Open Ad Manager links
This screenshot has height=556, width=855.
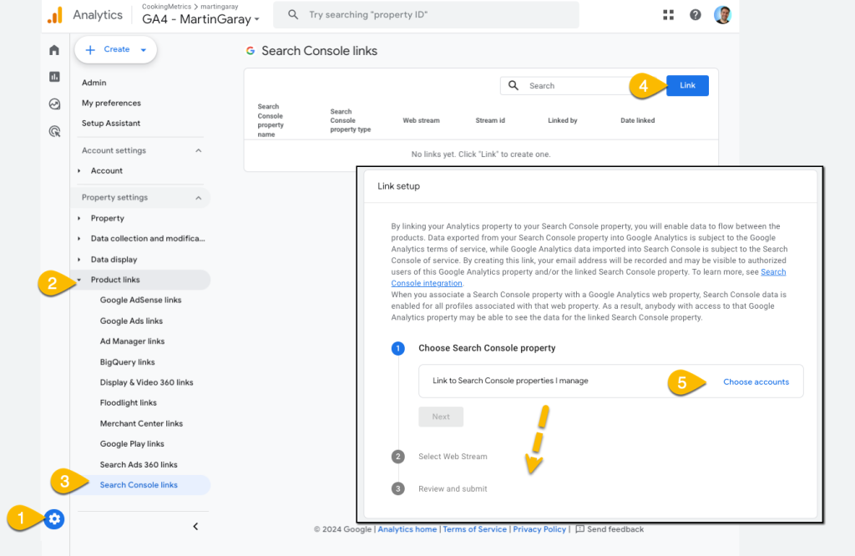coord(132,341)
